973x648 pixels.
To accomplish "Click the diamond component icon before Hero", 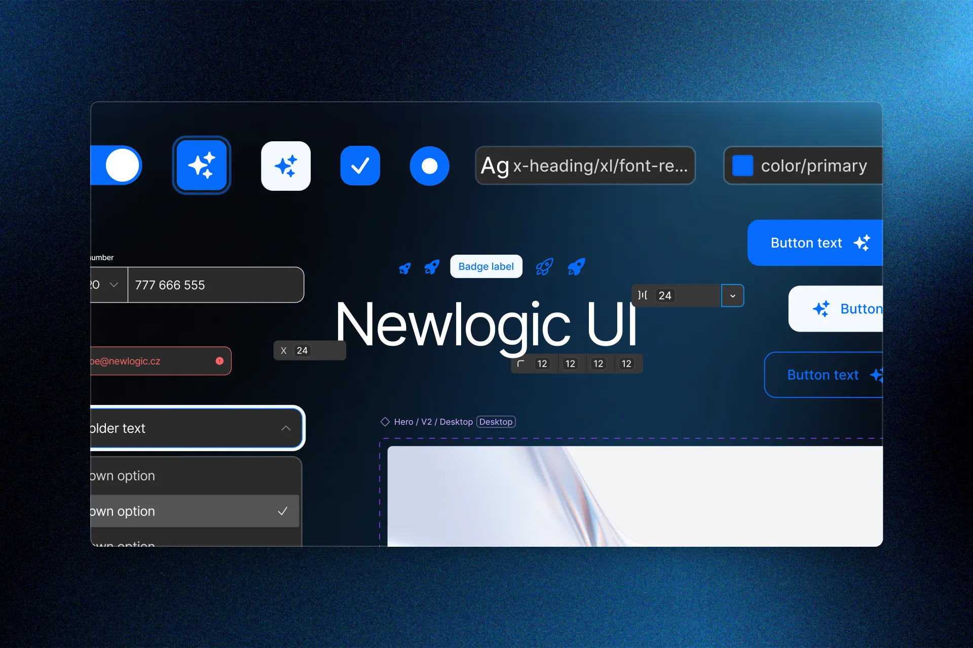I will [385, 422].
